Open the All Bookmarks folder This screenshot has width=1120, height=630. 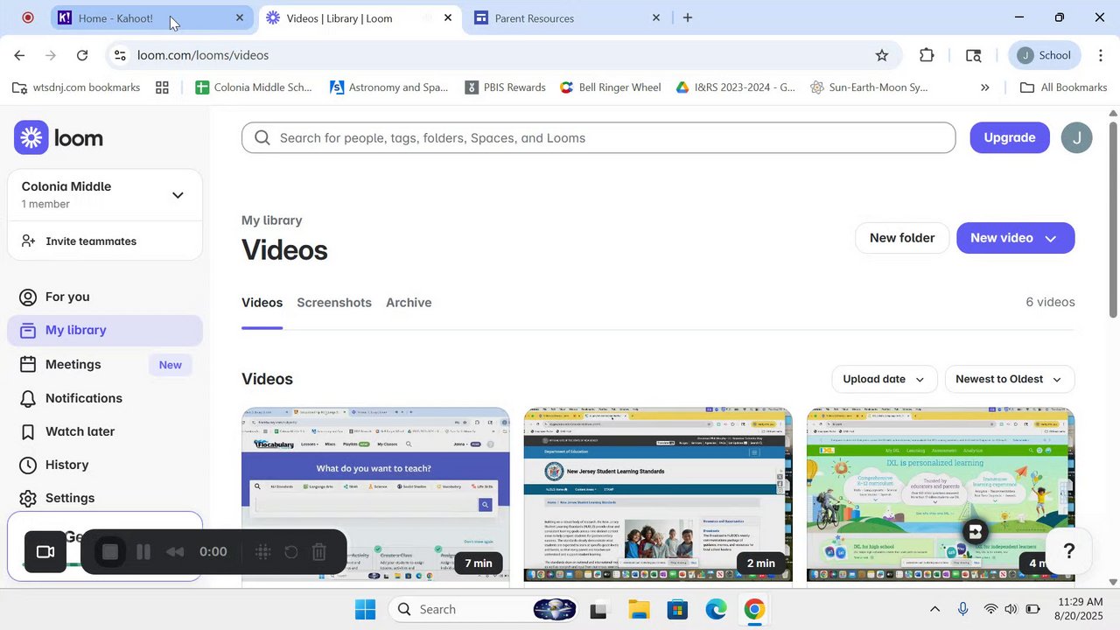click(1064, 87)
